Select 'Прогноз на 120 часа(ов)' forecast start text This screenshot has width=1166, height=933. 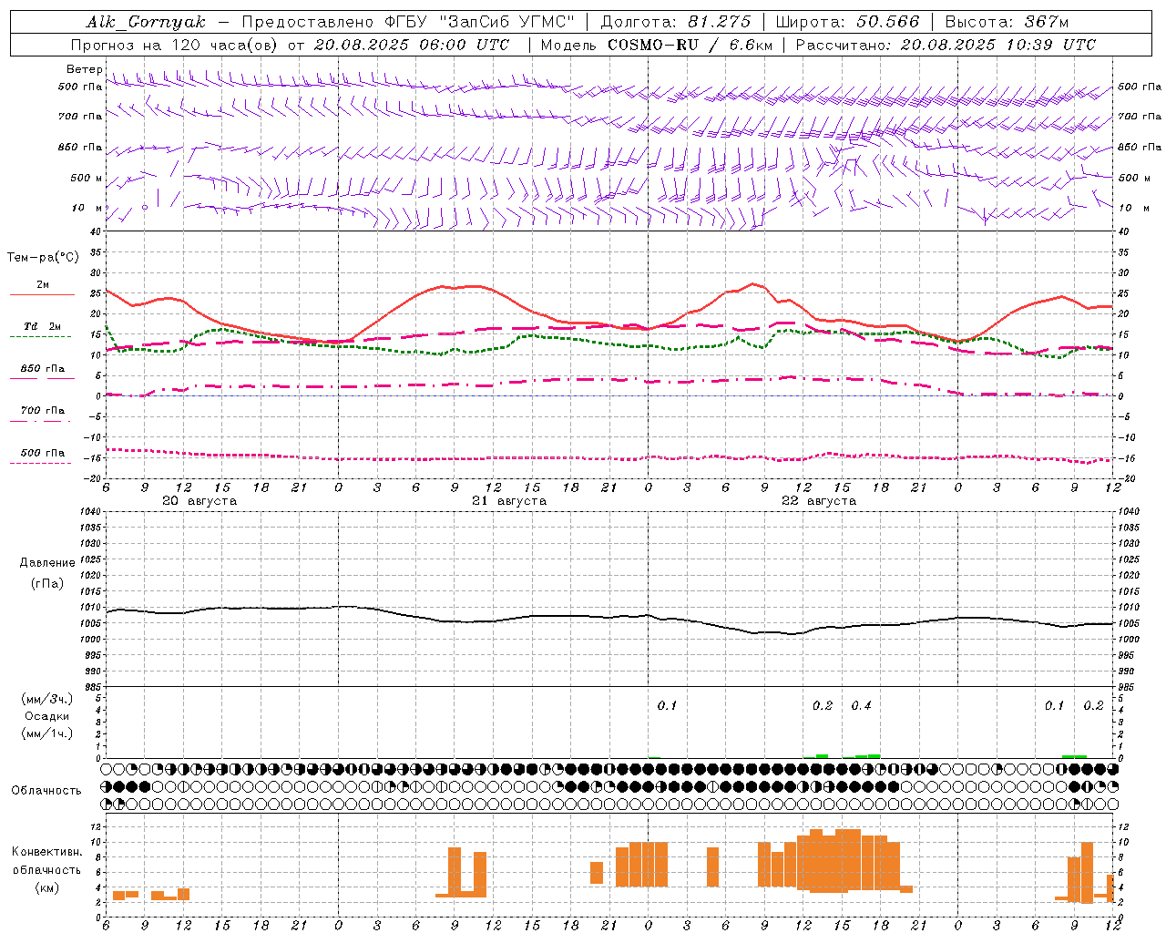tap(176, 45)
